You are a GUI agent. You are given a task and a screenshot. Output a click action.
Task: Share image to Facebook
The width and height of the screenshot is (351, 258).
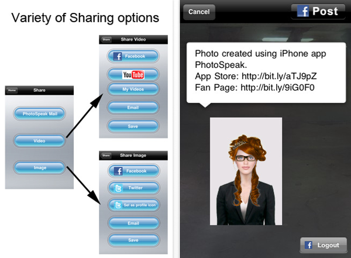(134, 171)
